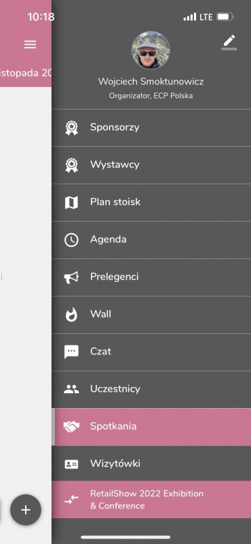
Task: Tap the name Wojciech Smoktunowicz
Action: tap(151, 82)
